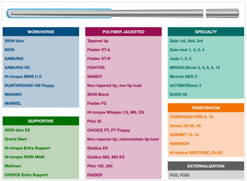This screenshot has height=181, width=247.
Task: Click the 'ULTIMATEbros 3' entry
Action: (186, 86)
